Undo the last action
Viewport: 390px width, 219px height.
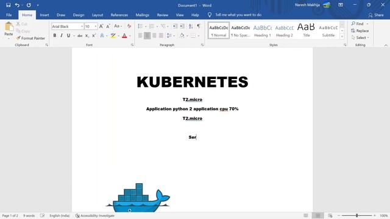pyautogui.click(x=17, y=5)
